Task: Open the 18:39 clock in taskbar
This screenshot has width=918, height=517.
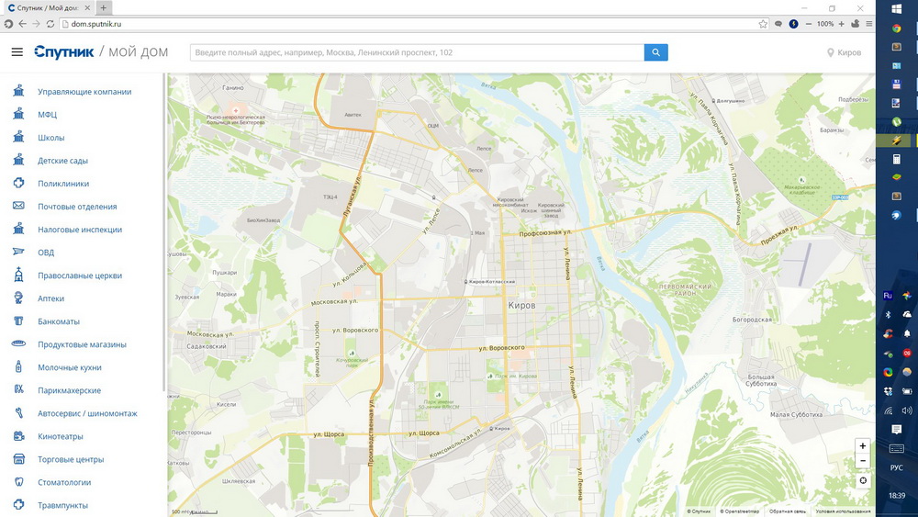Action: (x=896, y=495)
